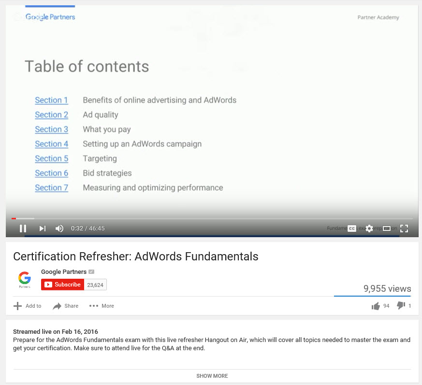Share this video
422x385 pixels.
[x=65, y=306]
